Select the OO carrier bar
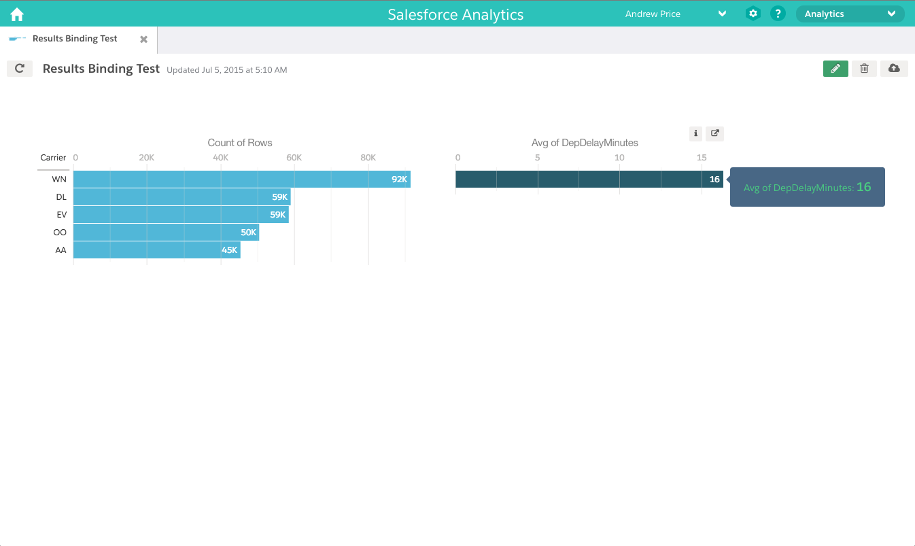The width and height of the screenshot is (915, 546). pos(166,233)
